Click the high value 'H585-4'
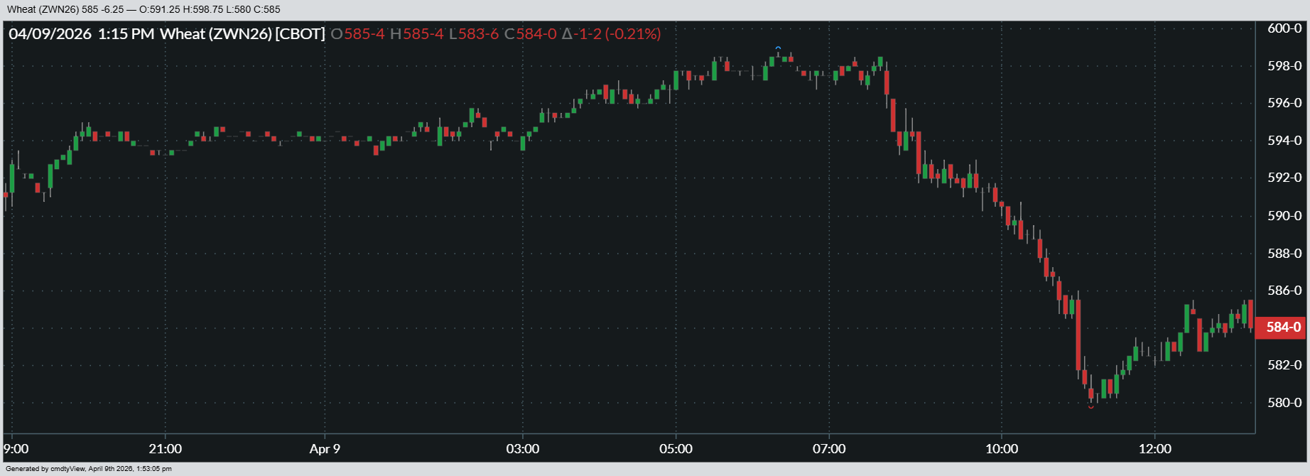This screenshot has width=1310, height=476. click(x=416, y=33)
